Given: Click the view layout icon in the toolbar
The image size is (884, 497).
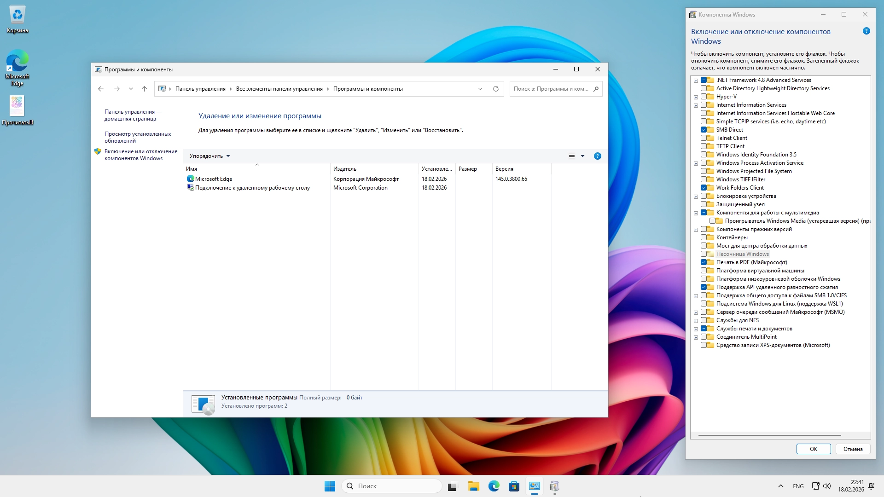Looking at the screenshot, I should 572,156.
